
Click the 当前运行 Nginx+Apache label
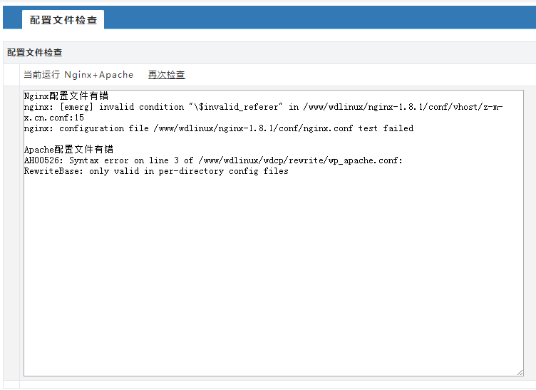tap(78, 75)
